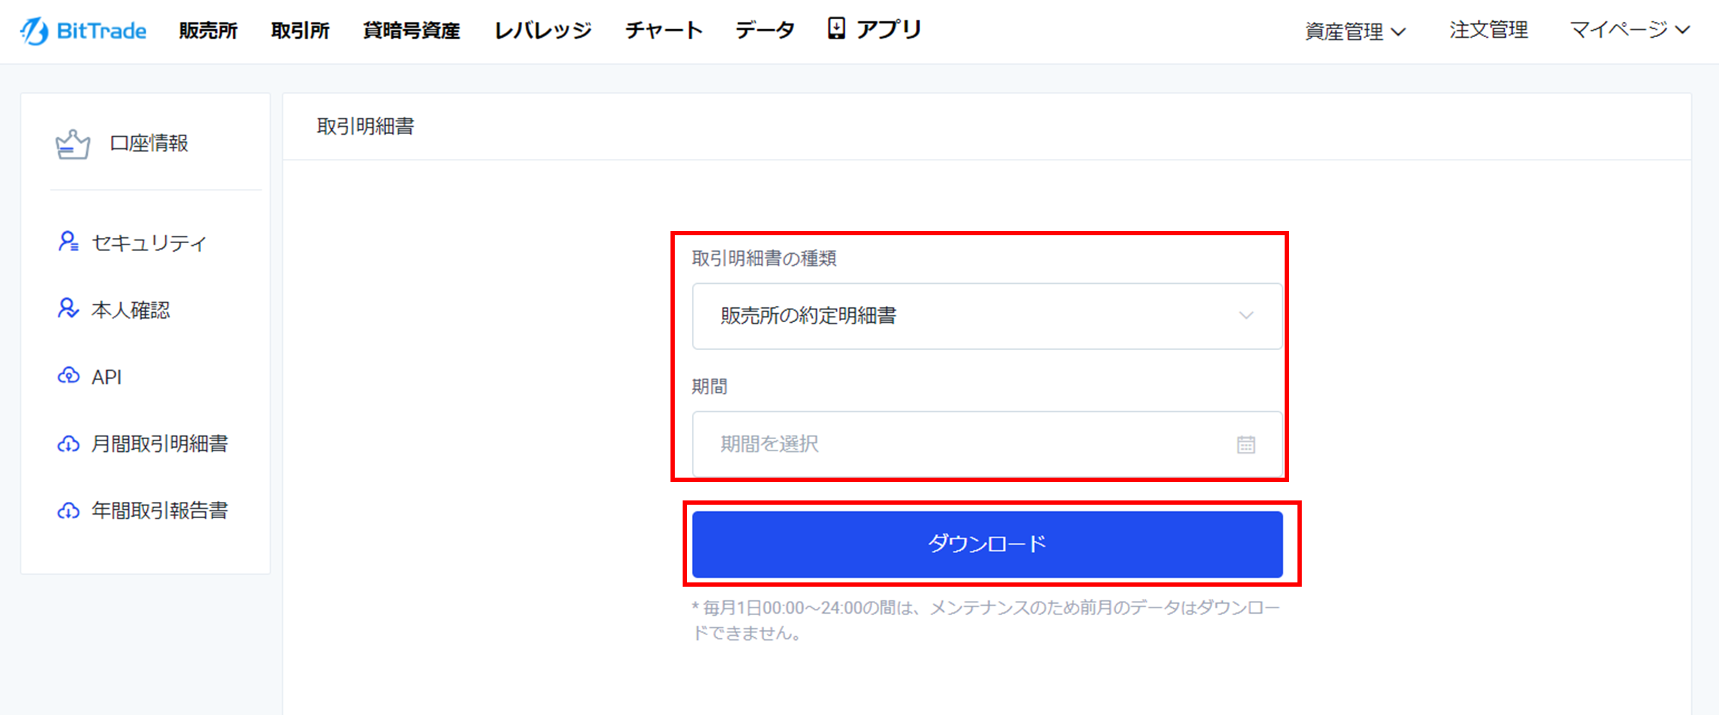Click the phone icon next to アプリ

836,29
